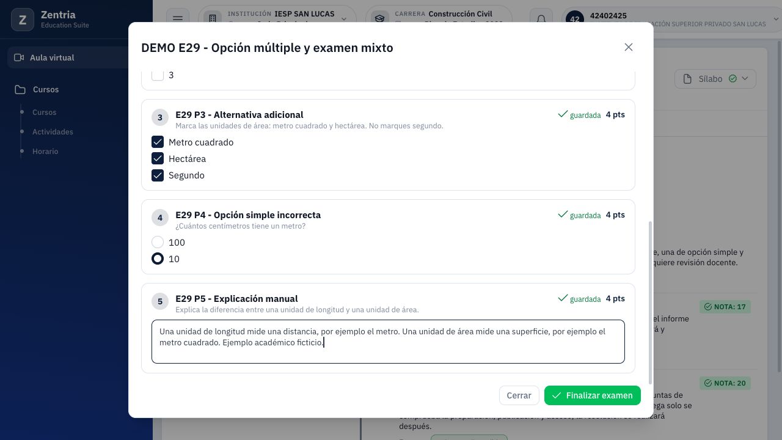The image size is (782, 440).
Task: Click the document icon in the Sílabo button
Action: 687,79
